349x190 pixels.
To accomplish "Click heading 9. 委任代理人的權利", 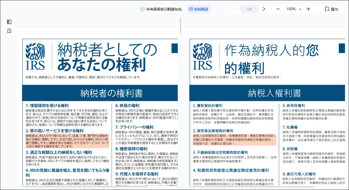I will (299, 174).
